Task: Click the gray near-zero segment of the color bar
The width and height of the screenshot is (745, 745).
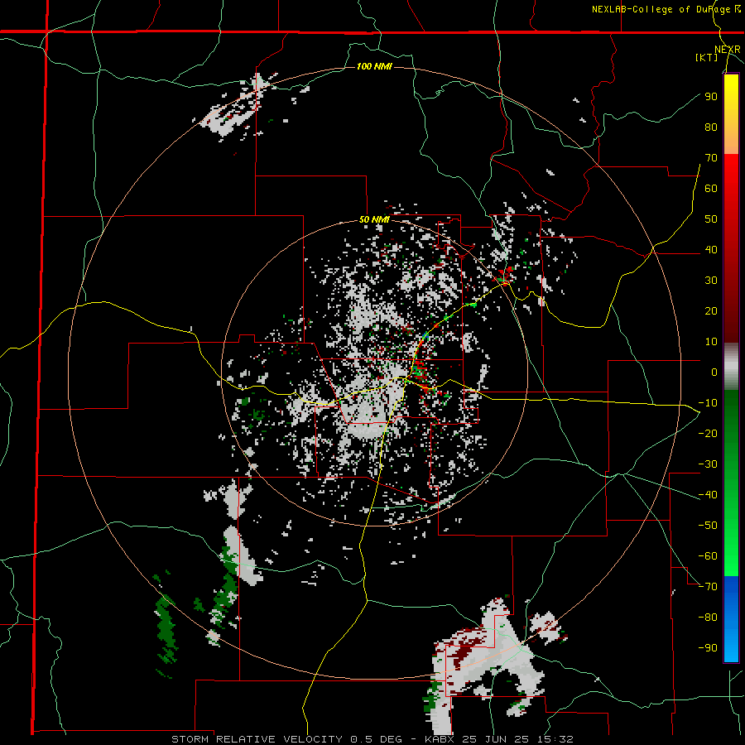Action: (x=731, y=367)
